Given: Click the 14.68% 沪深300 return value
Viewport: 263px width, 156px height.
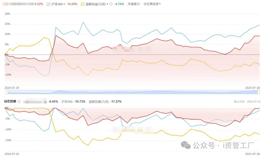Looking at the screenshot, I should (72, 4).
